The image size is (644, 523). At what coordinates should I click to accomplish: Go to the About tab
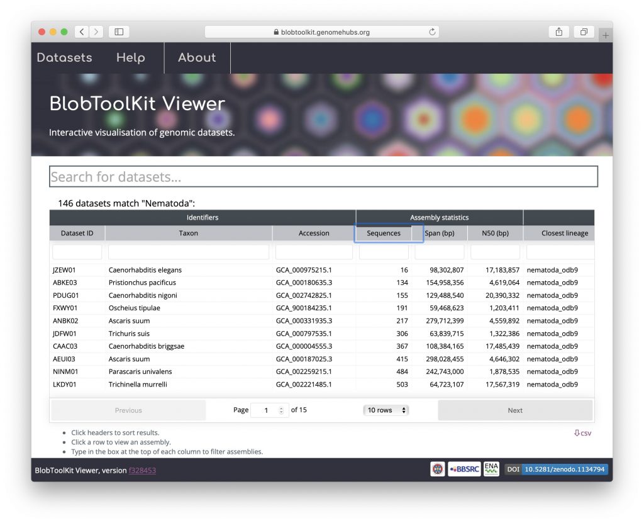[197, 58]
